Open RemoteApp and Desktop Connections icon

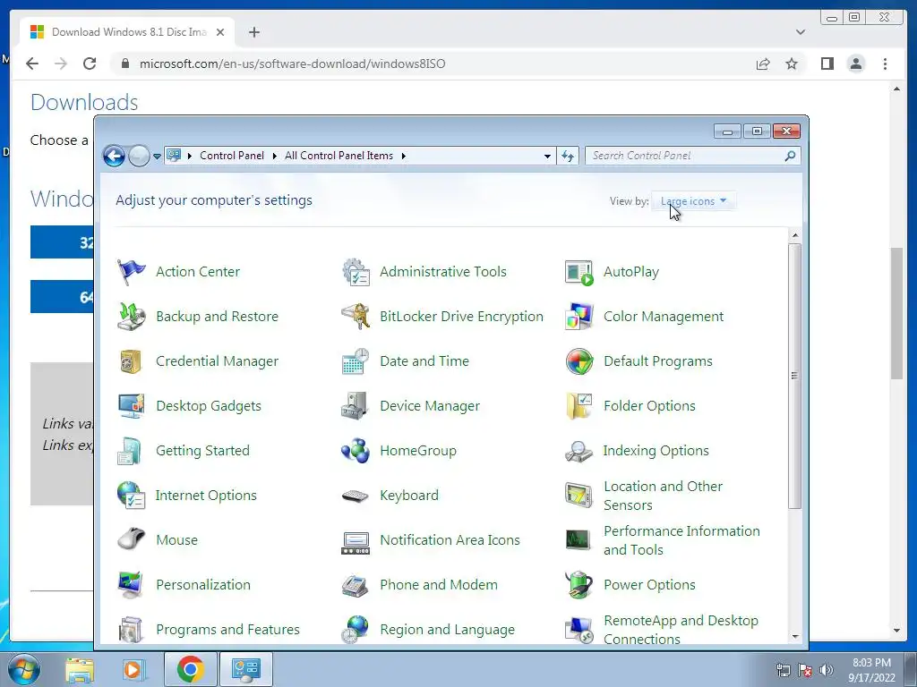coord(579,629)
